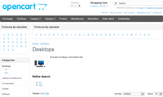Open the Information menu item
Viewport: 163px width, 97px height.
[x=93, y=19]
